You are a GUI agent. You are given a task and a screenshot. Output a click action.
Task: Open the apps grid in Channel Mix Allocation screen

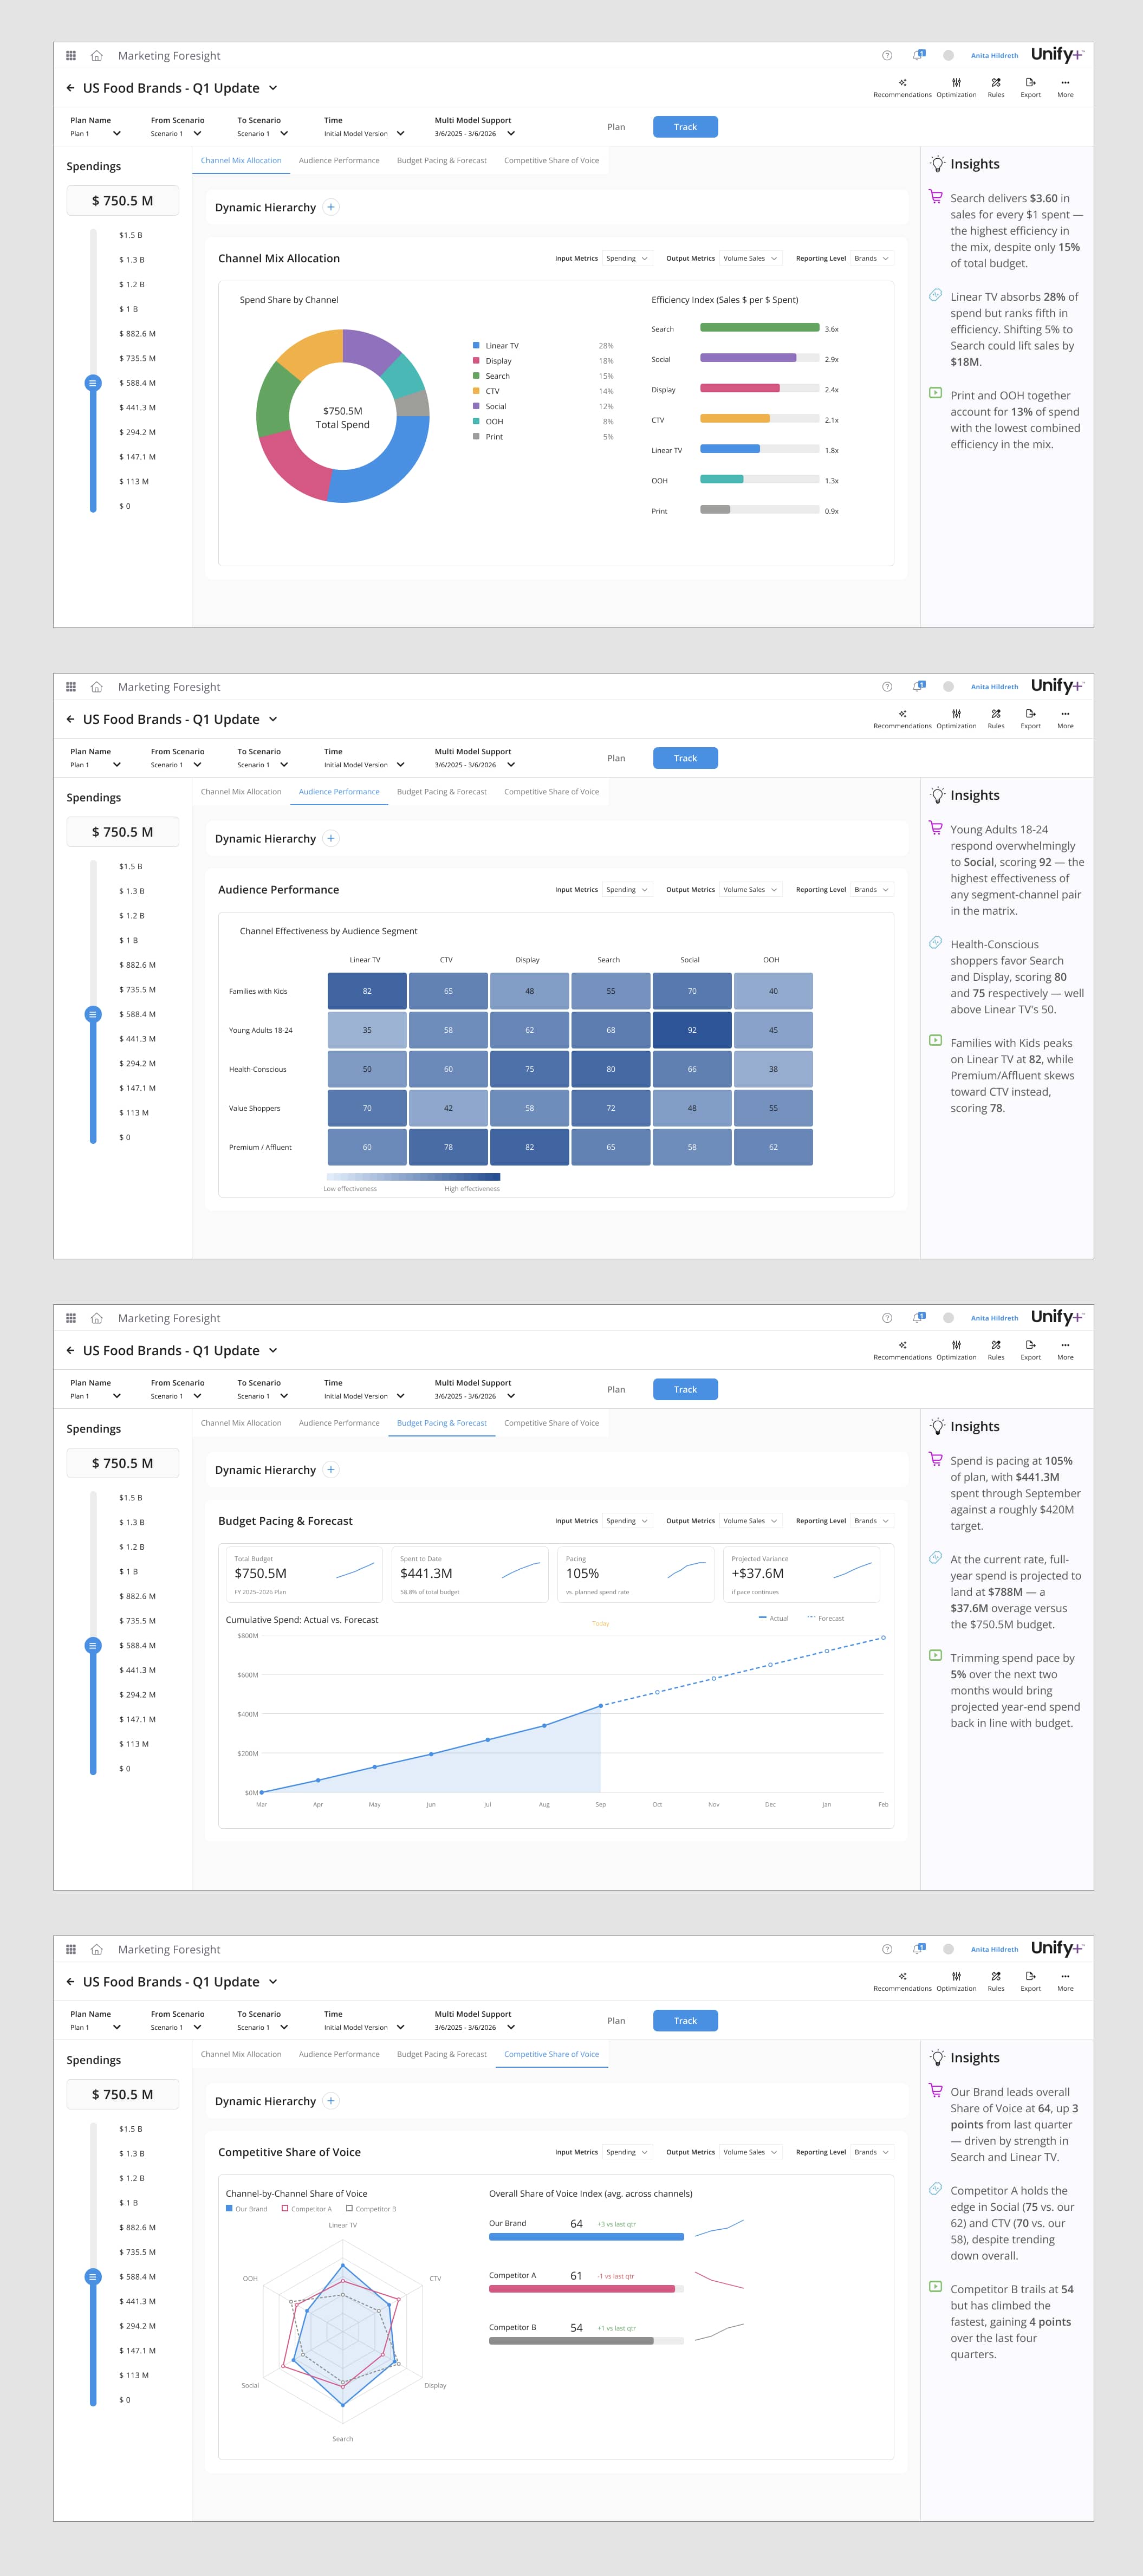pyautogui.click(x=71, y=56)
